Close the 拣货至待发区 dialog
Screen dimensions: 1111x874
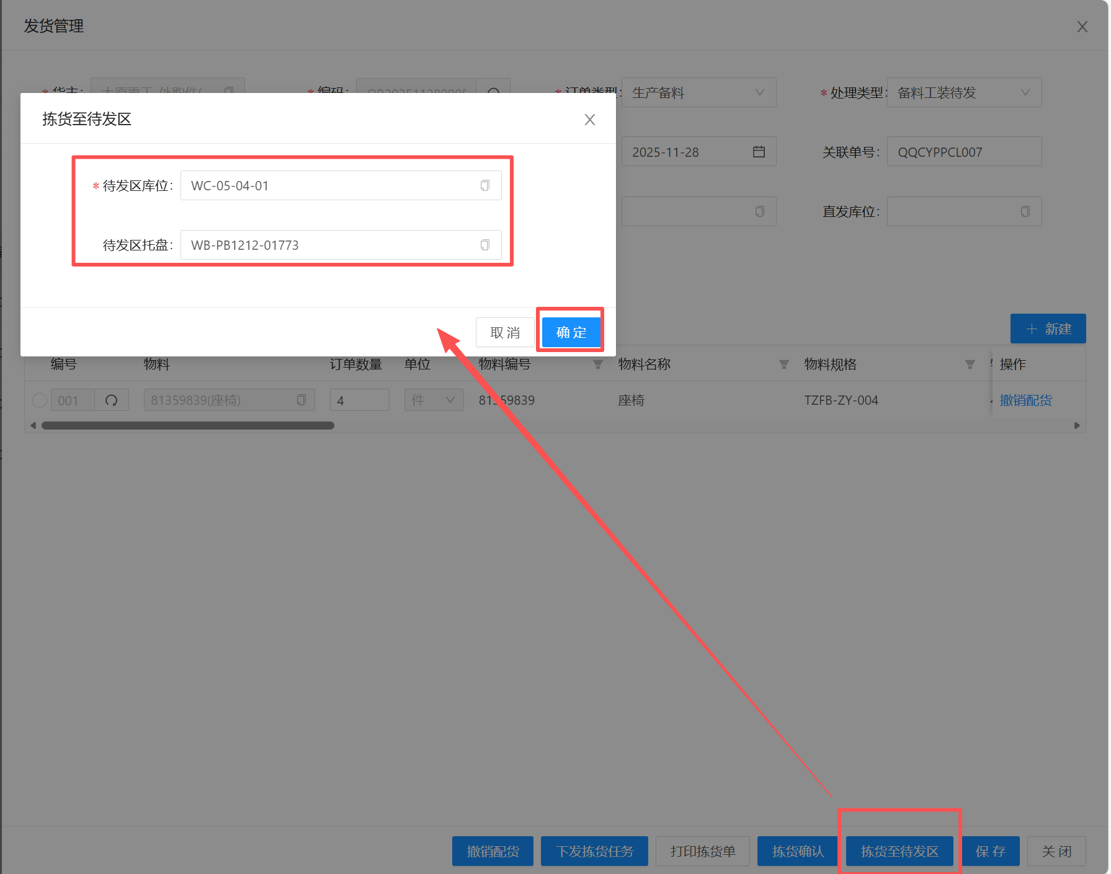tap(589, 120)
